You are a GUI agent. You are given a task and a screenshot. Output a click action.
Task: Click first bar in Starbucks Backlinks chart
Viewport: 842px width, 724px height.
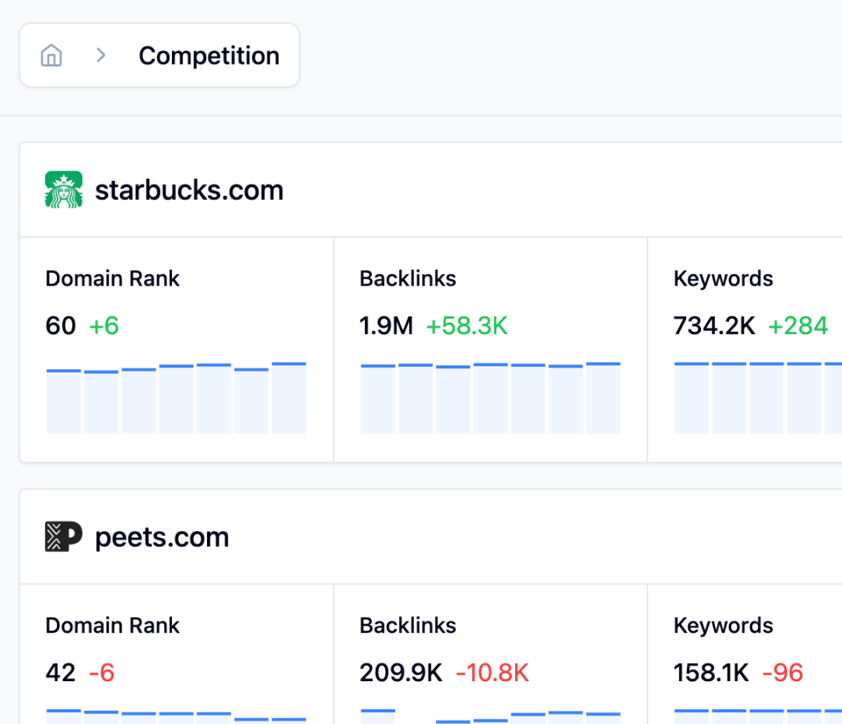[x=378, y=398]
